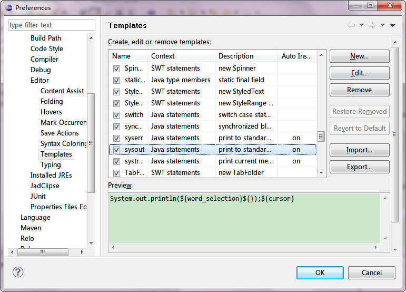The width and height of the screenshot is (406, 292).
Task: Open Typing preferences
Action: (51, 165)
